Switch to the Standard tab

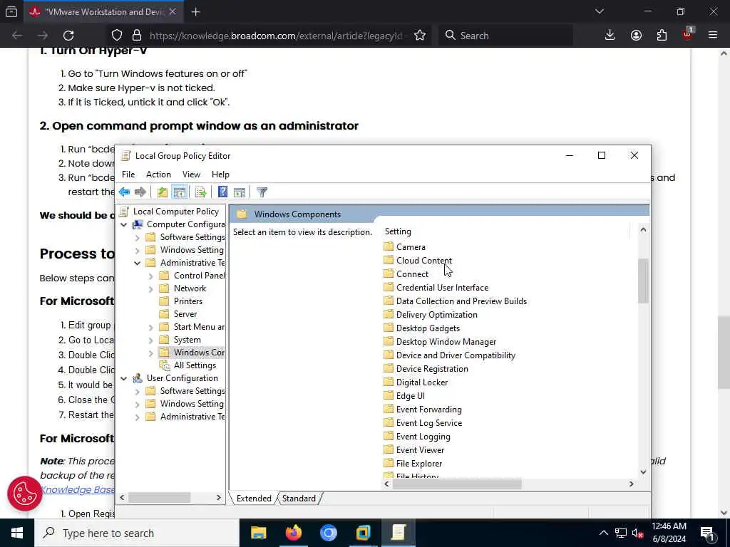click(x=299, y=498)
